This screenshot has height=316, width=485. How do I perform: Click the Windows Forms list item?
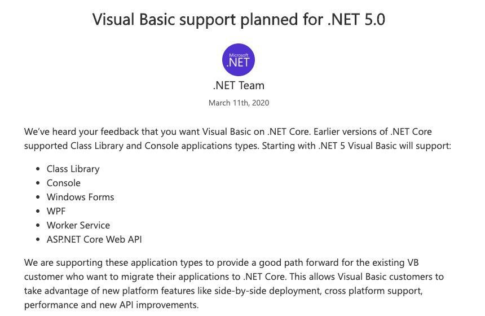click(80, 197)
